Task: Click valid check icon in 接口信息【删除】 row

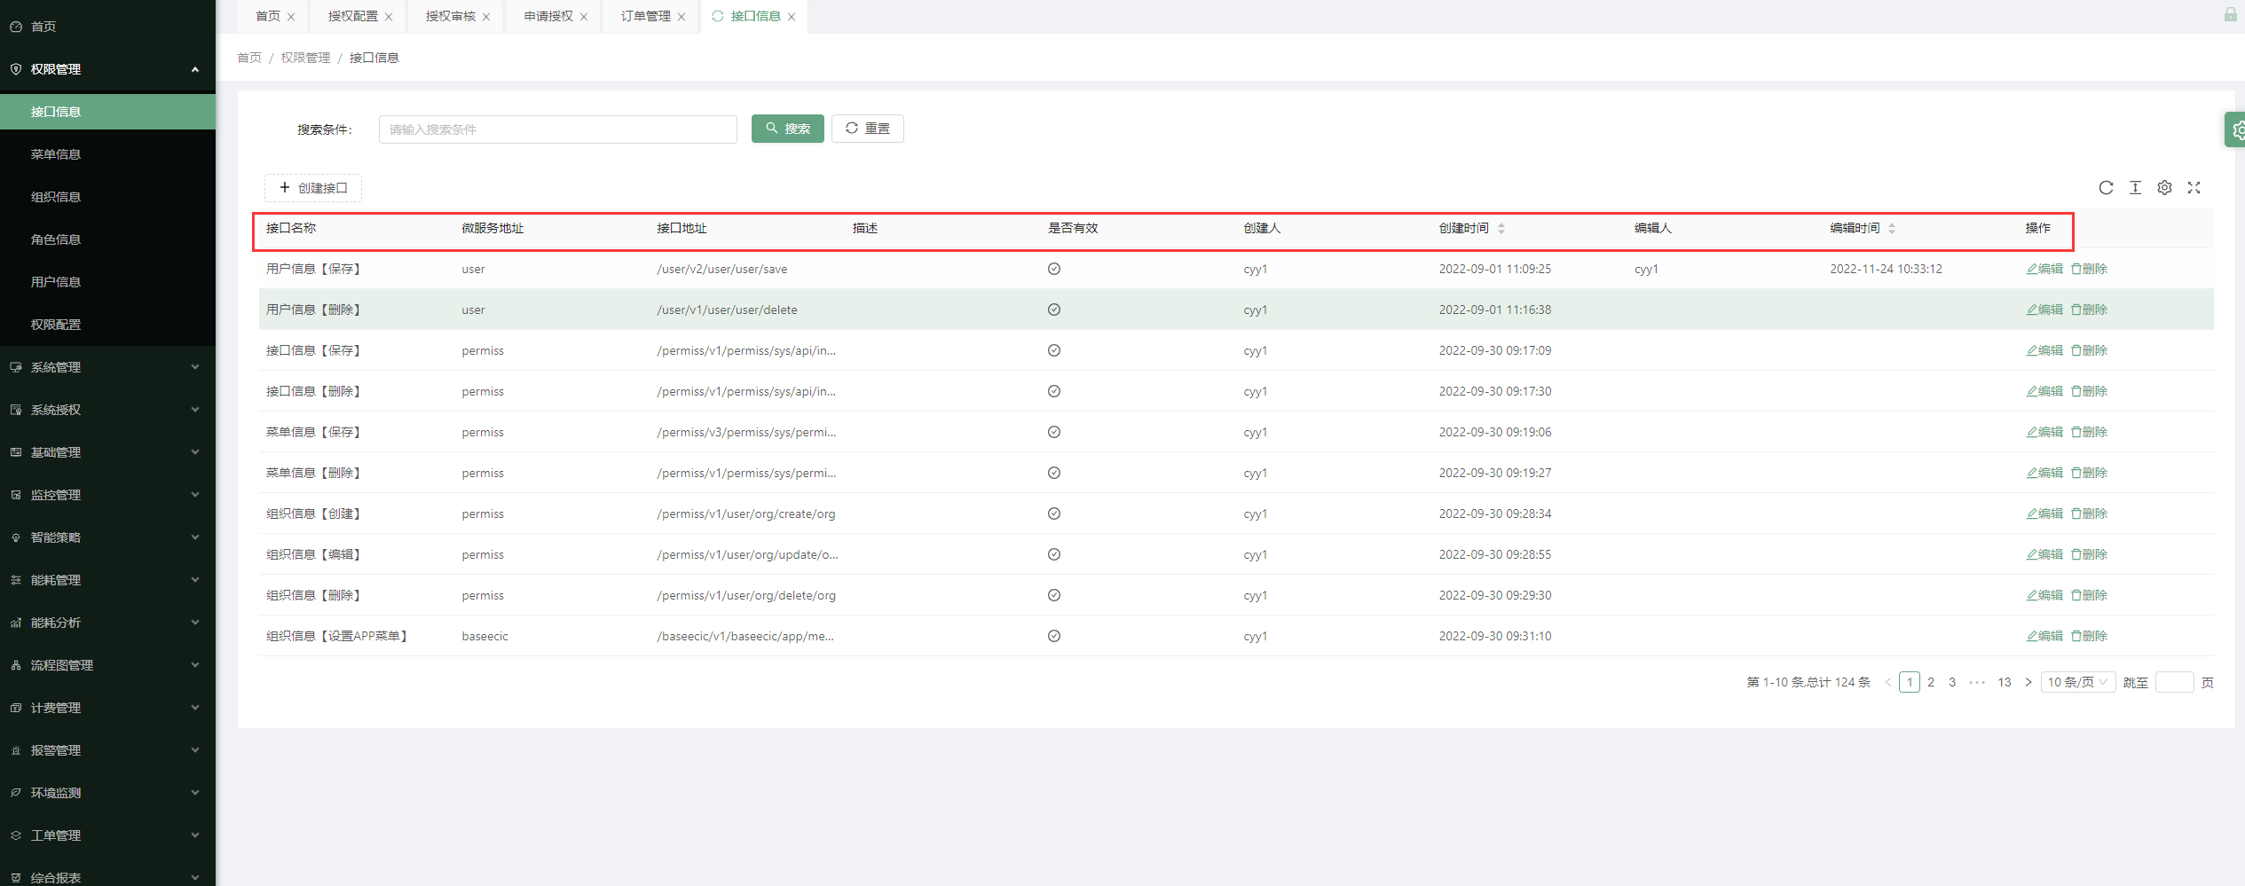Action: [1054, 391]
